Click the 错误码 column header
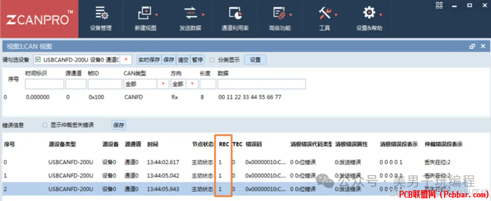Image resolution: width=491 pixels, height=201 pixels. click(x=254, y=144)
